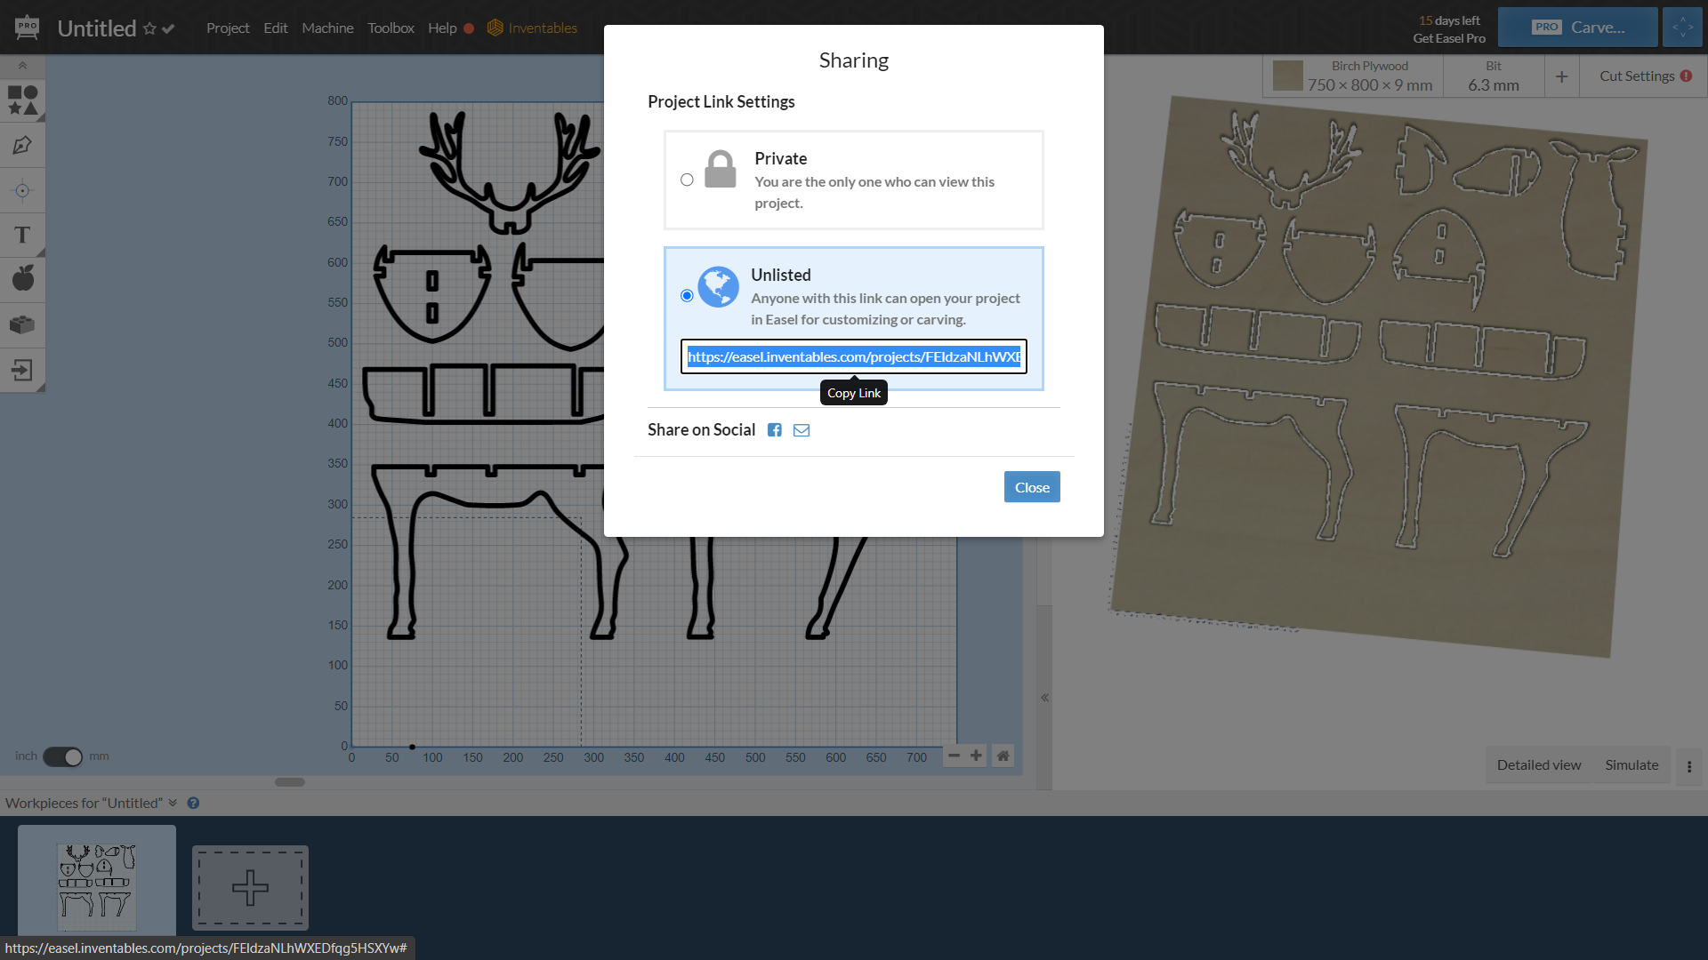Click the Facebook share icon

click(x=774, y=429)
